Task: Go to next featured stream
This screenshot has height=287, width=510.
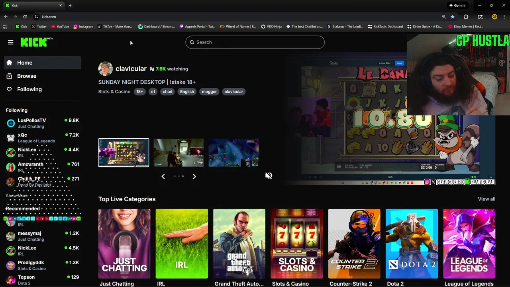Action: pyautogui.click(x=194, y=176)
